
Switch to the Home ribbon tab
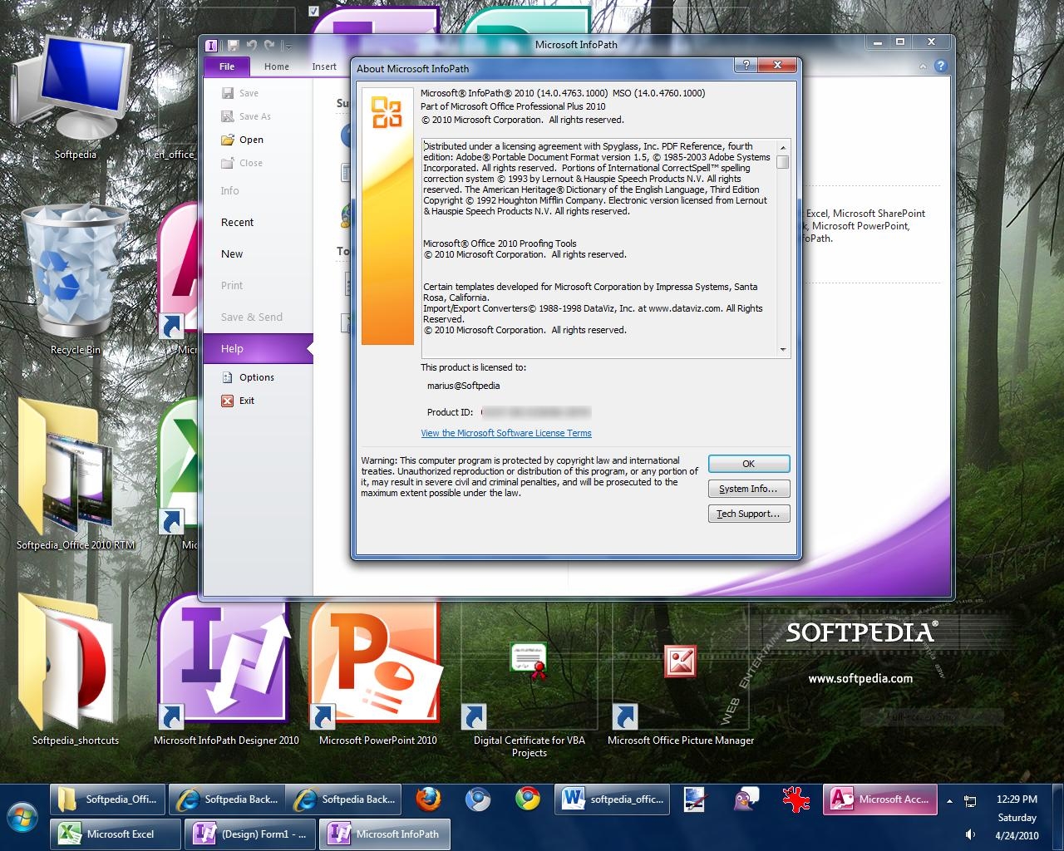(276, 66)
